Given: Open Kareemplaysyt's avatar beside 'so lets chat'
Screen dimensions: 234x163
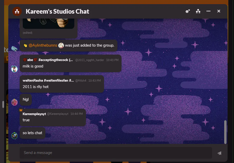Looking at the screenshot, I should click(x=14, y=135).
